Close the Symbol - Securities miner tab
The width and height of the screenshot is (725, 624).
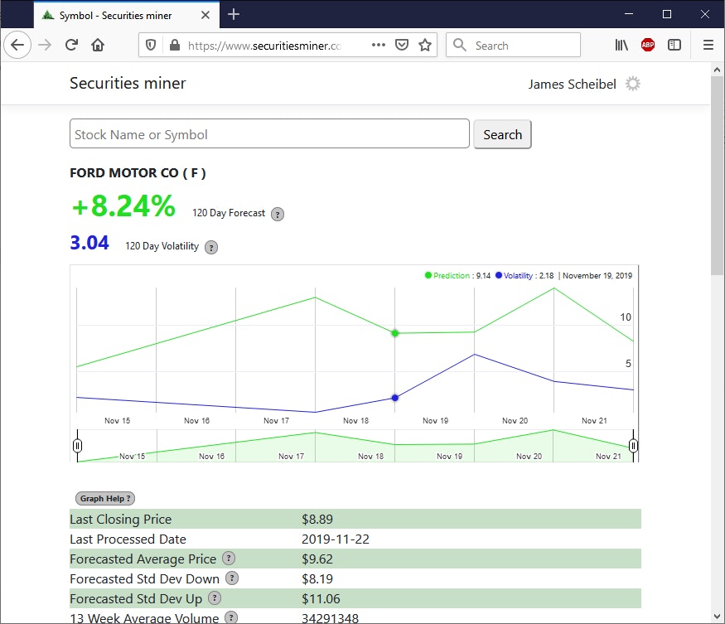(205, 15)
